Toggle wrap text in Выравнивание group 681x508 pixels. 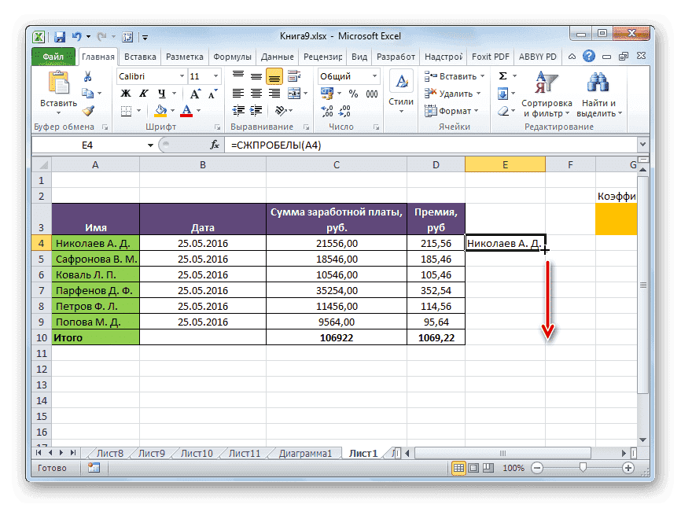[294, 75]
